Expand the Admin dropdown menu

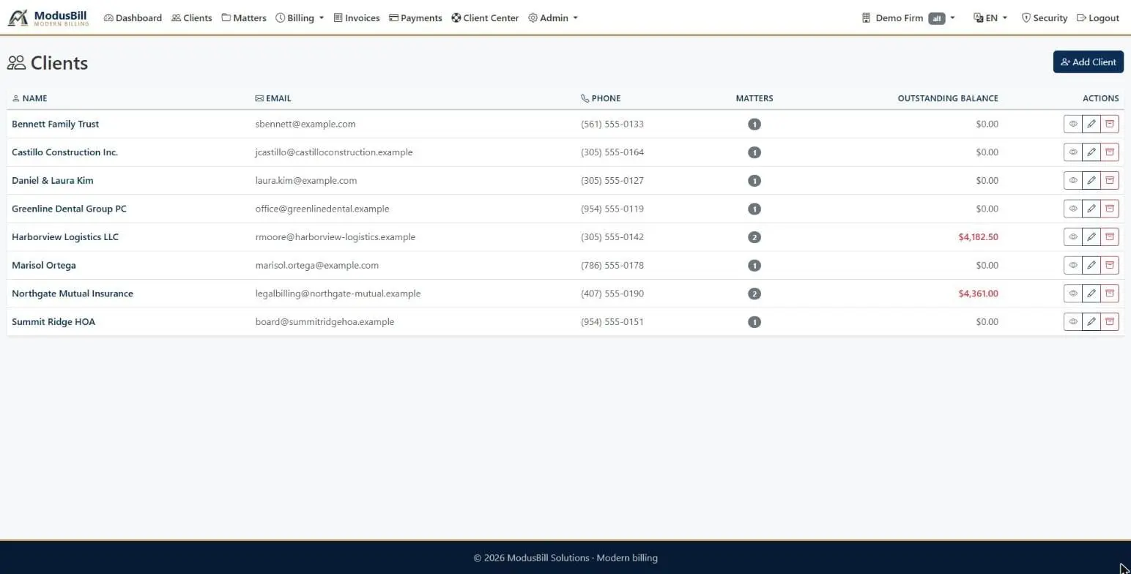(x=553, y=18)
